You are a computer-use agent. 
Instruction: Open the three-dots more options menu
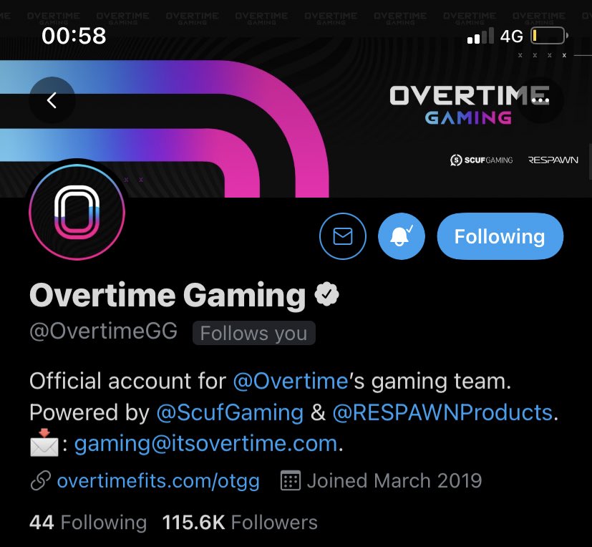pyautogui.click(x=540, y=100)
